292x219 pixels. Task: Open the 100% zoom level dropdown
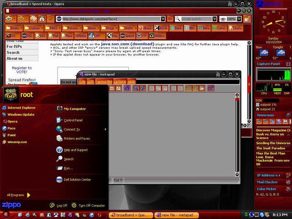(239, 19)
